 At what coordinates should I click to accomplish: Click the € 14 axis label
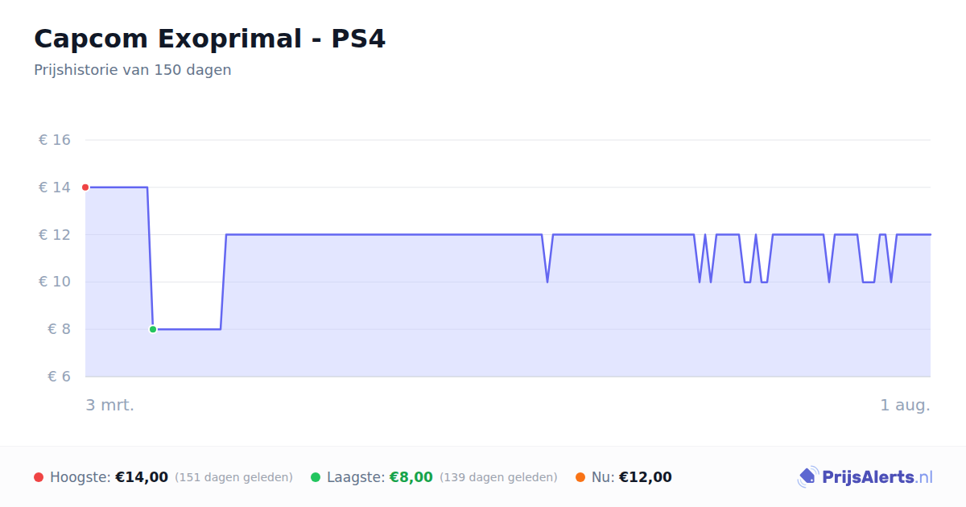[x=55, y=188]
